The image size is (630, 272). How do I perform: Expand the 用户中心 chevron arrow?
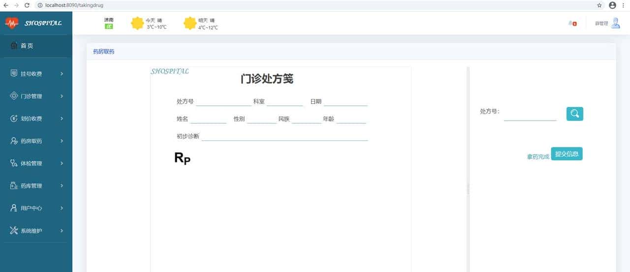click(62, 208)
